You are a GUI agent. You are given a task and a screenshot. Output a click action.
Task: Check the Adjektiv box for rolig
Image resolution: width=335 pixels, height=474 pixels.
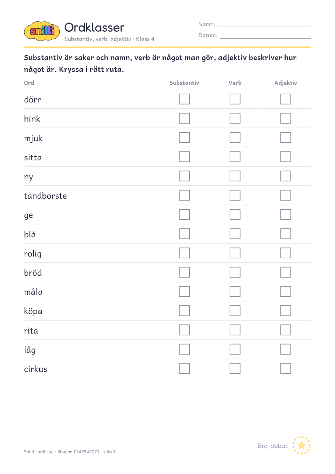click(286, 253)
